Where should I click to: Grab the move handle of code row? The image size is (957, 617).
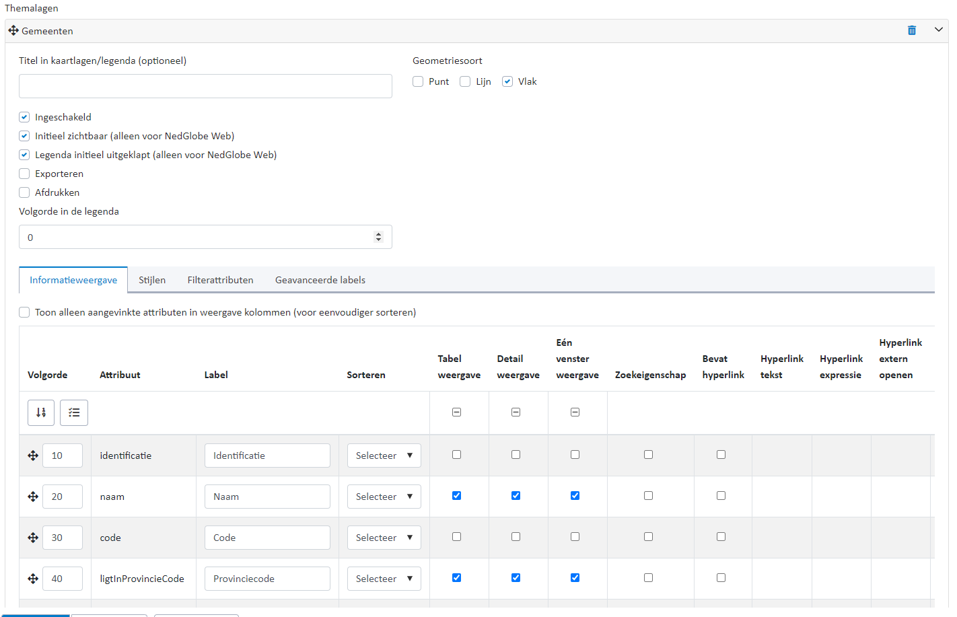(x=33, y=538)
